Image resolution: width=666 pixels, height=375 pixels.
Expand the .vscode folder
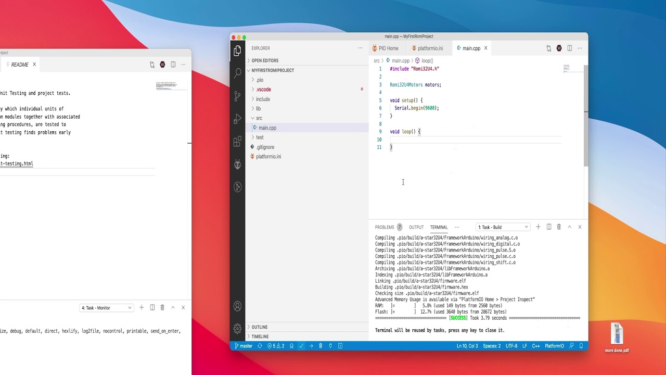[263, 90]
